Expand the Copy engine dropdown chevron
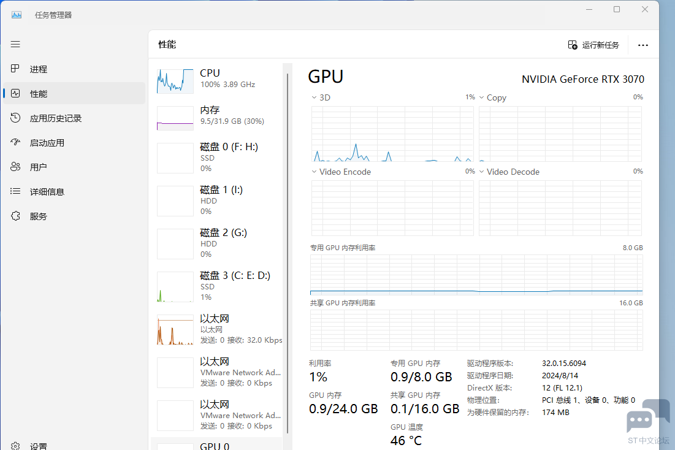 coord(481,97)
